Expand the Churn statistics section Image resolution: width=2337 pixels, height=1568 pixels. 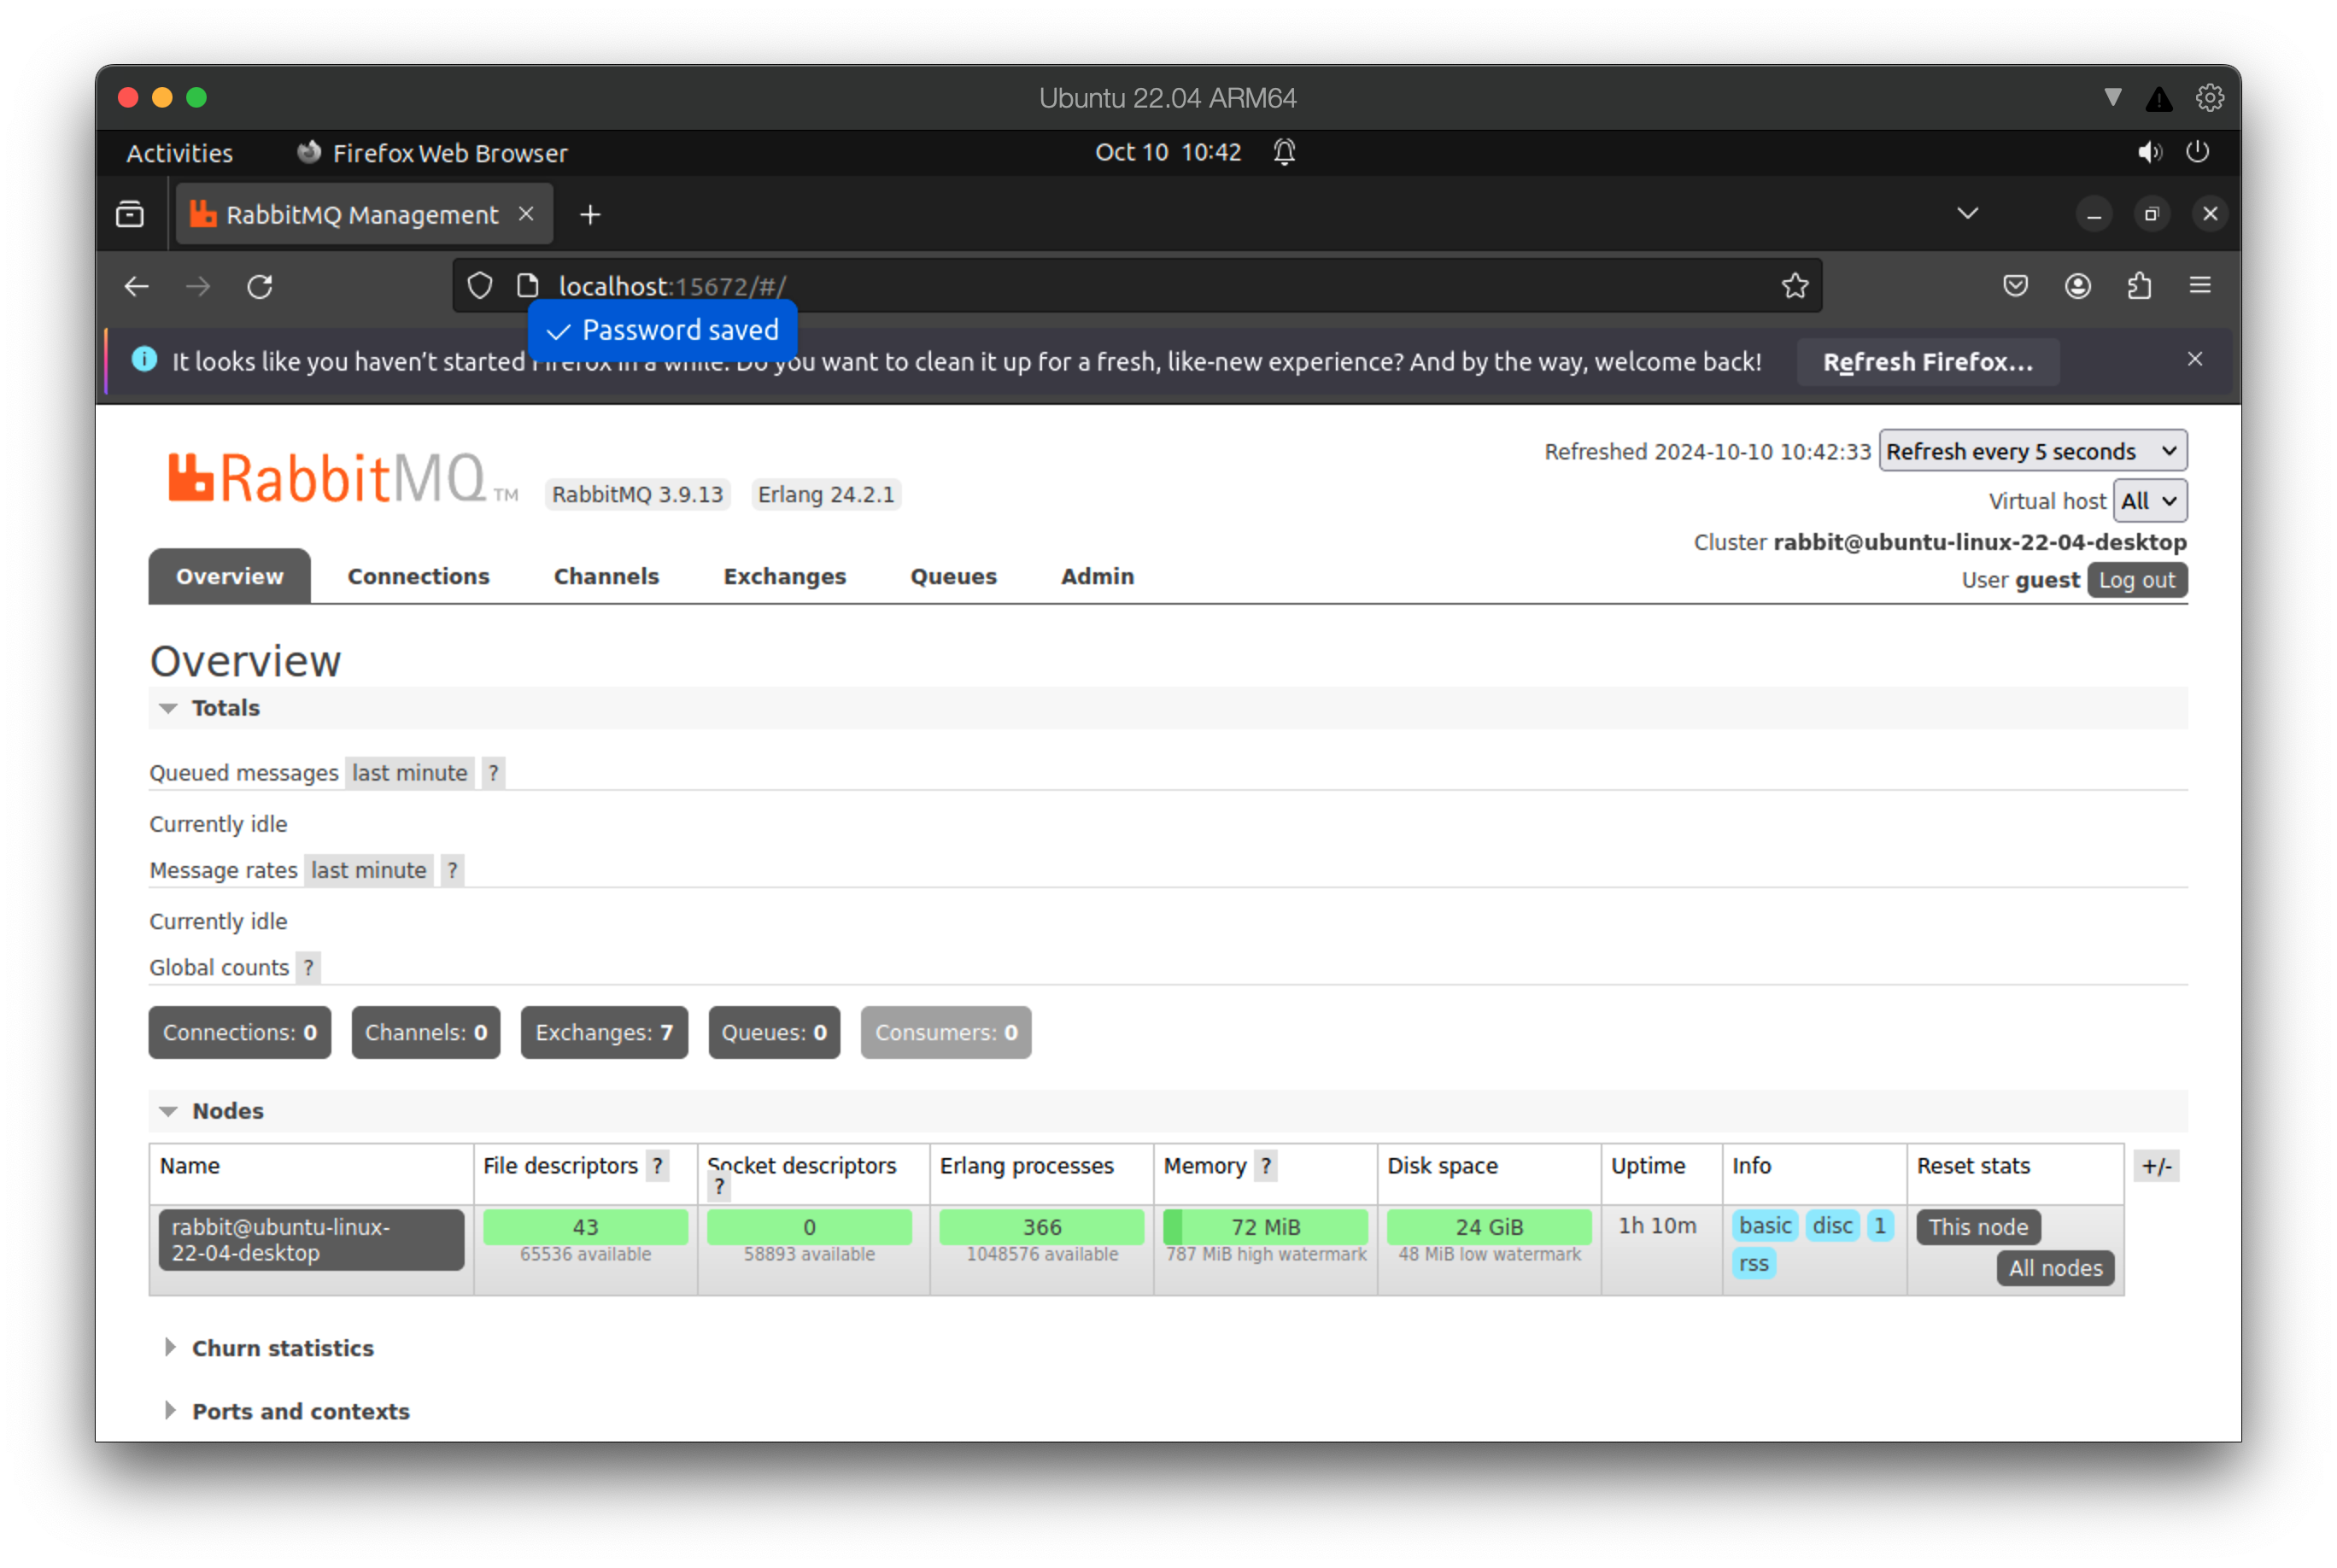pos(282,1348)
